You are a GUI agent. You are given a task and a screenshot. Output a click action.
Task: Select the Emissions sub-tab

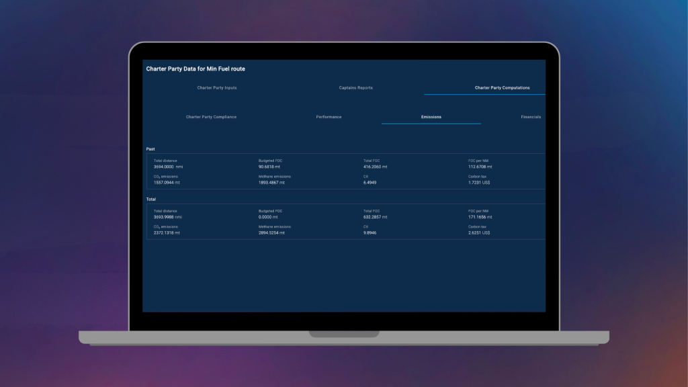point(431,117)
